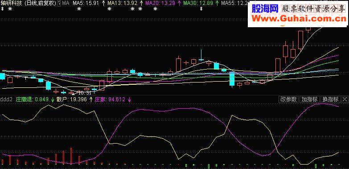Image resolution: width=349 pixels, height=169 pixels.
Task: Click the 加指标 button
Action: (x=309, y=99)
